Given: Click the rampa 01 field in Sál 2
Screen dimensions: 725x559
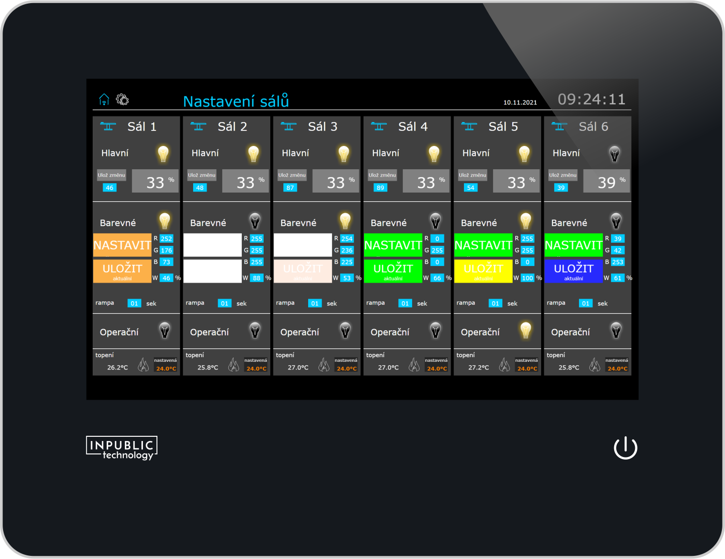Looking at the screenshot, I should (224, 303).
